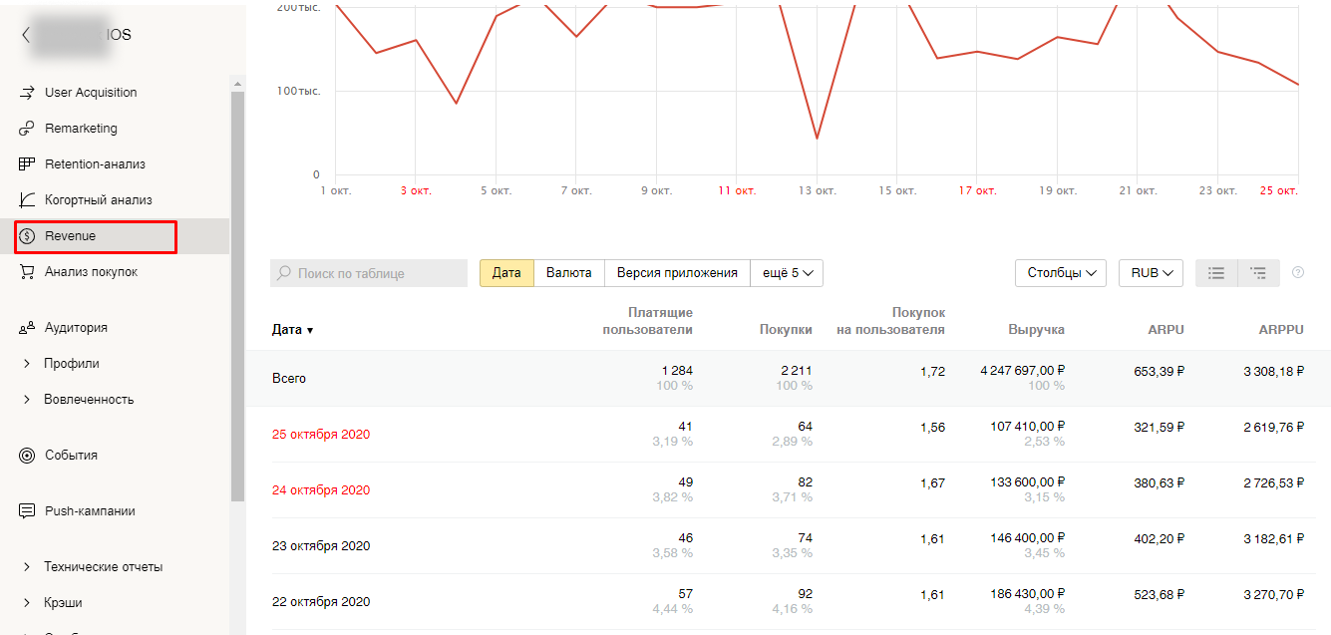
Task: Click the Когортный анализ chart icon
Action: click(x=27, y=200)
